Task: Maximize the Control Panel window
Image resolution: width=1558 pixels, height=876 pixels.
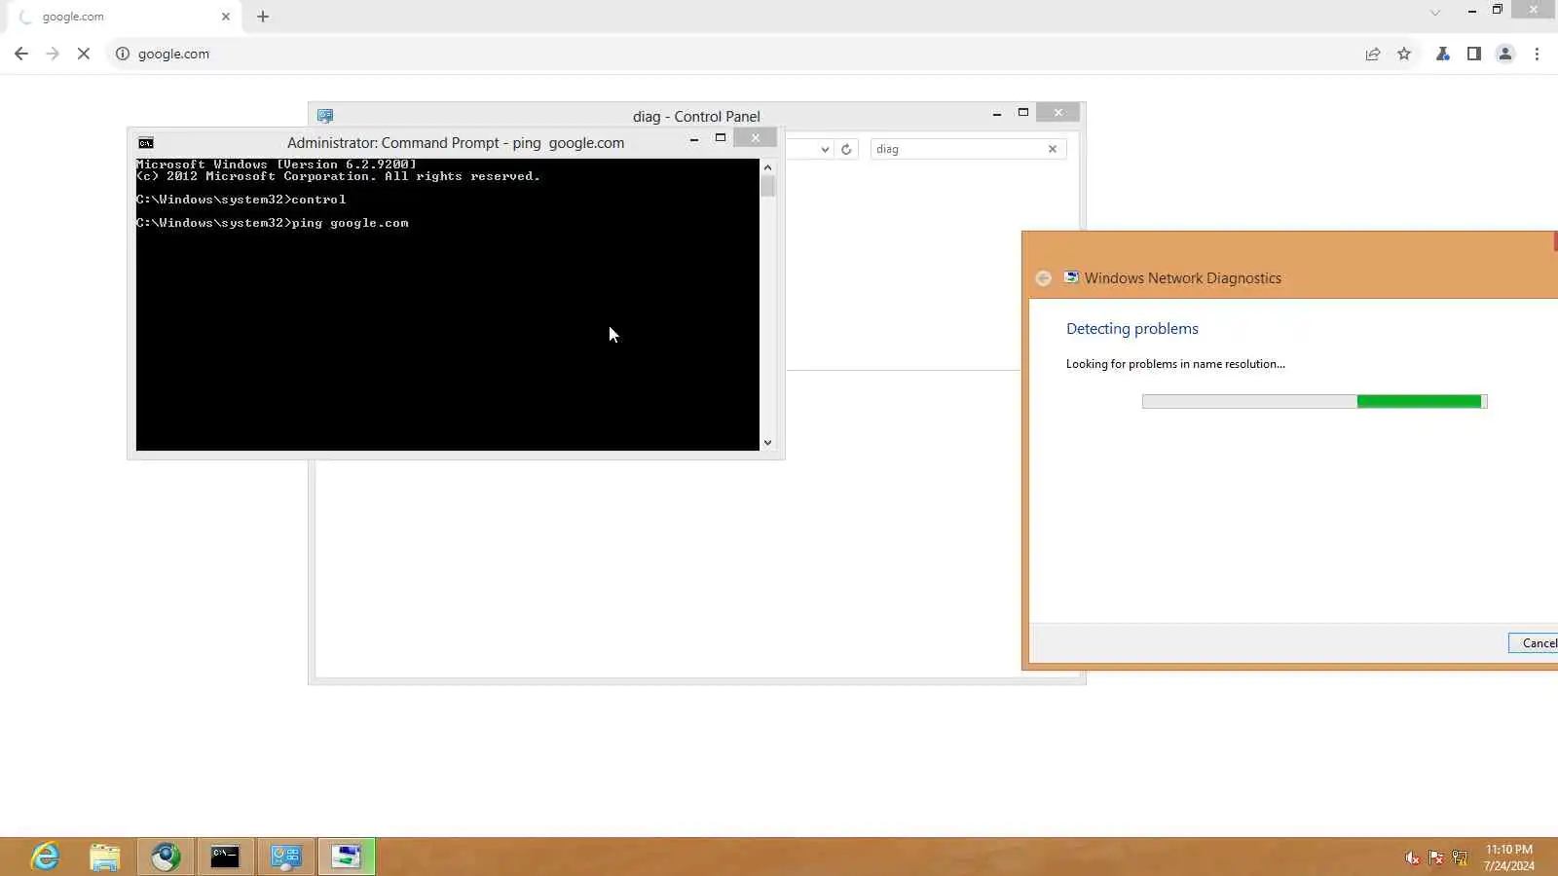Action: [x=1023, y=113]
